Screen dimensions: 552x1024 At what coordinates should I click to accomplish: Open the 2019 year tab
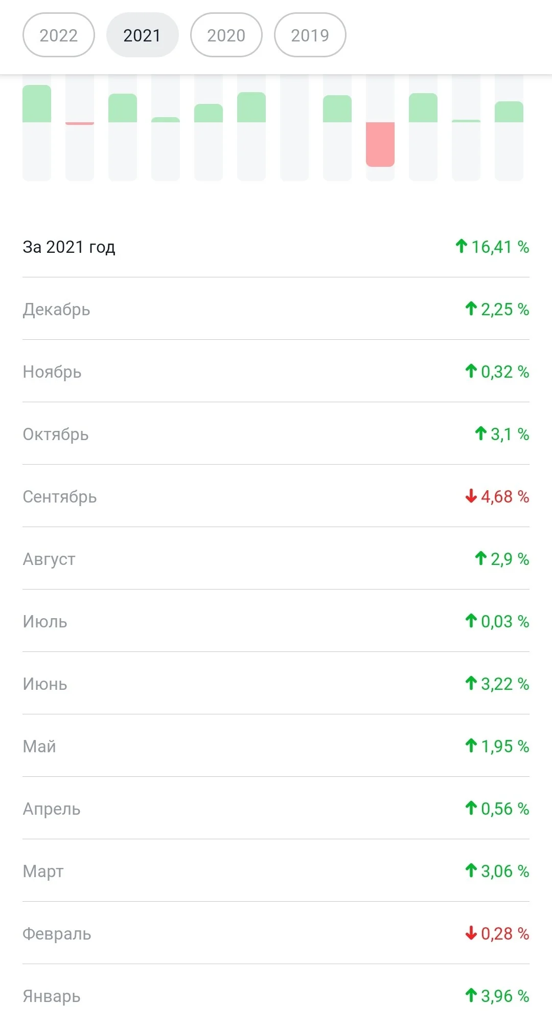[x=310, y=35]
